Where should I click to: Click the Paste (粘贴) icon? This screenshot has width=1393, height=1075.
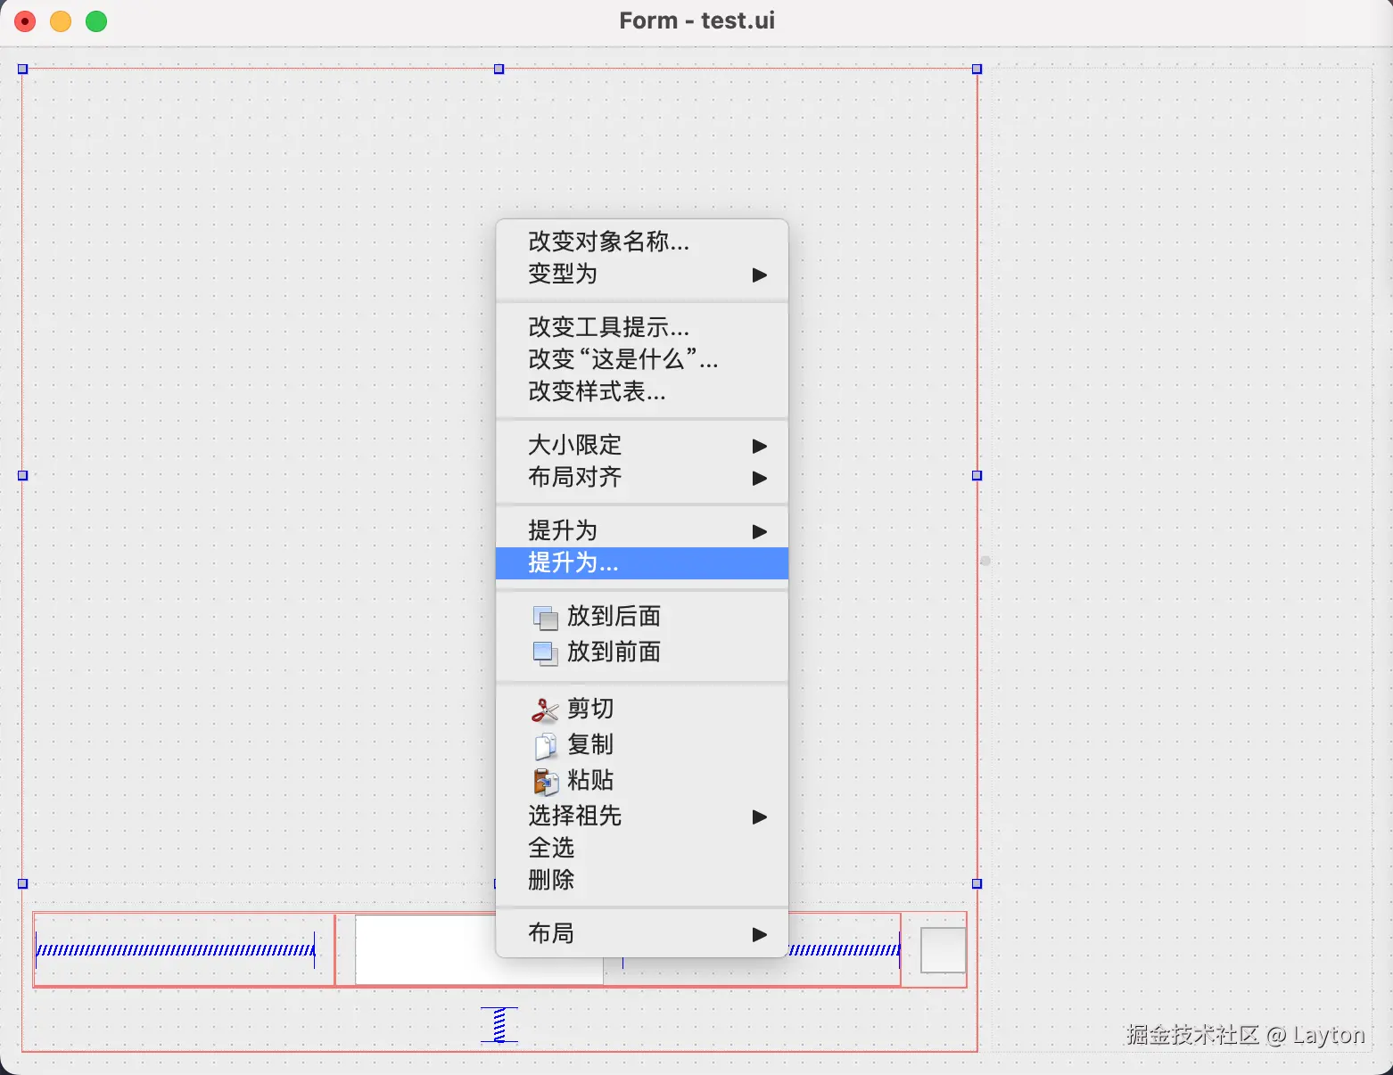pyautogui.click(x=545, y=781)
